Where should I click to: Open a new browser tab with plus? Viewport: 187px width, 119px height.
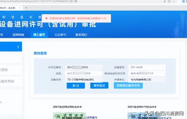(26, 8)
